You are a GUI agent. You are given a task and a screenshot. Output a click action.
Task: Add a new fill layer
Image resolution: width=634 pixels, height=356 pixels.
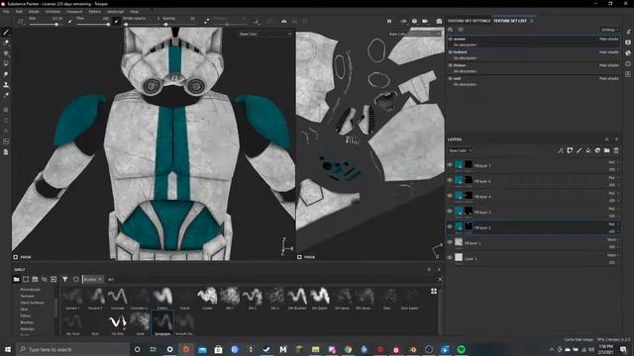point(588,150)
